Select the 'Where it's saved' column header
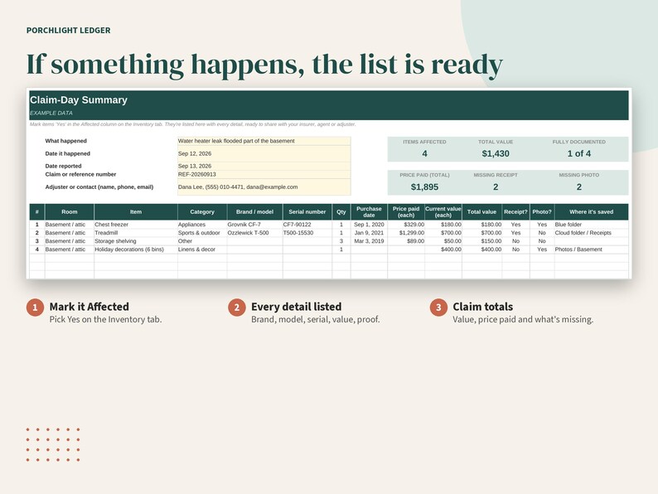 coord(591,212)
